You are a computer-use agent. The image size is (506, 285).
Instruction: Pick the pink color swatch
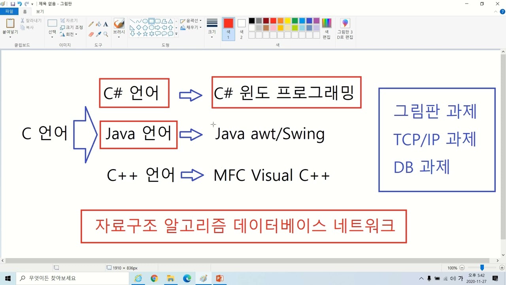pyautogui.click(x=273, y=28)
